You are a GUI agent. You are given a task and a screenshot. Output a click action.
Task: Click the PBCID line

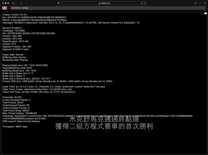(34, 20)
